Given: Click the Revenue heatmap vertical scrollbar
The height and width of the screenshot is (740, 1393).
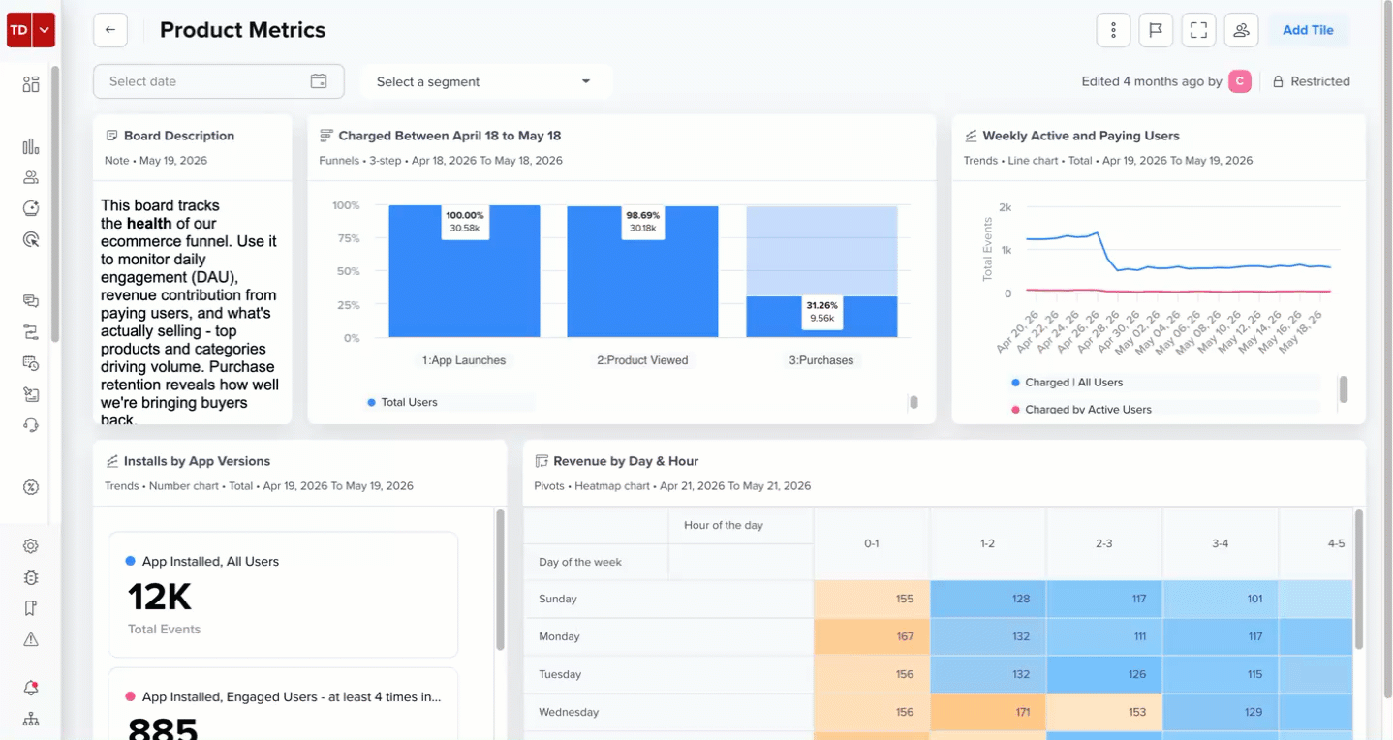Looking at the screenshot, I should (1359, 579).
